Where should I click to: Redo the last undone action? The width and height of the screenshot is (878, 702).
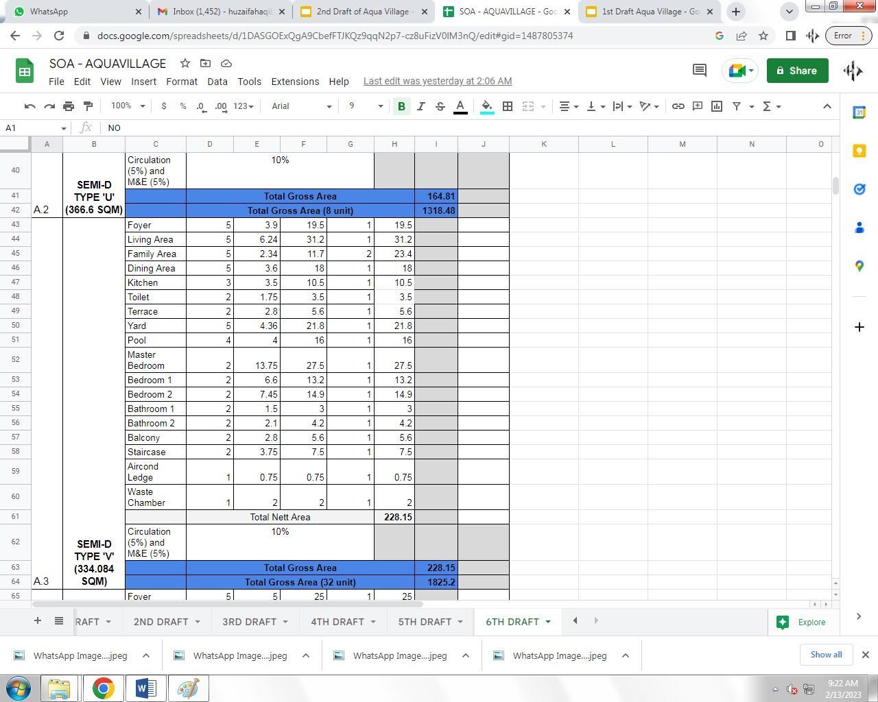49,106
